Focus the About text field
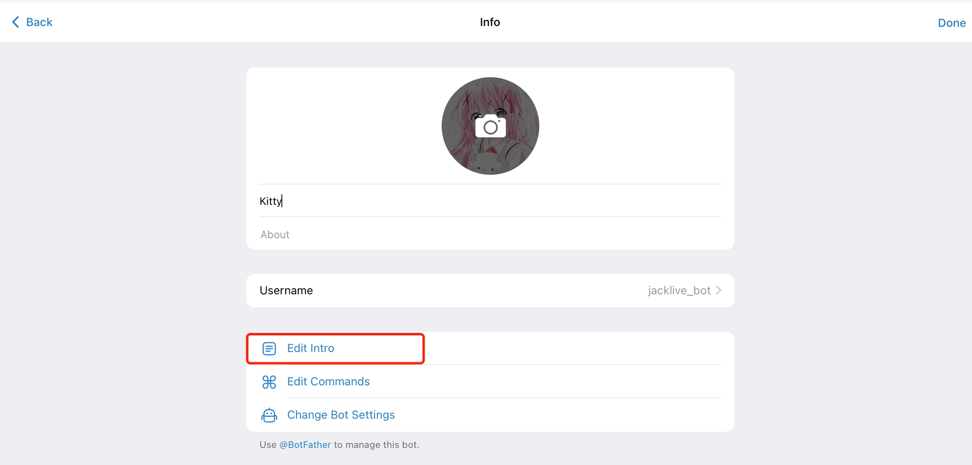The height and width of the screenshot is (465, 972). (x=489, y=235)
